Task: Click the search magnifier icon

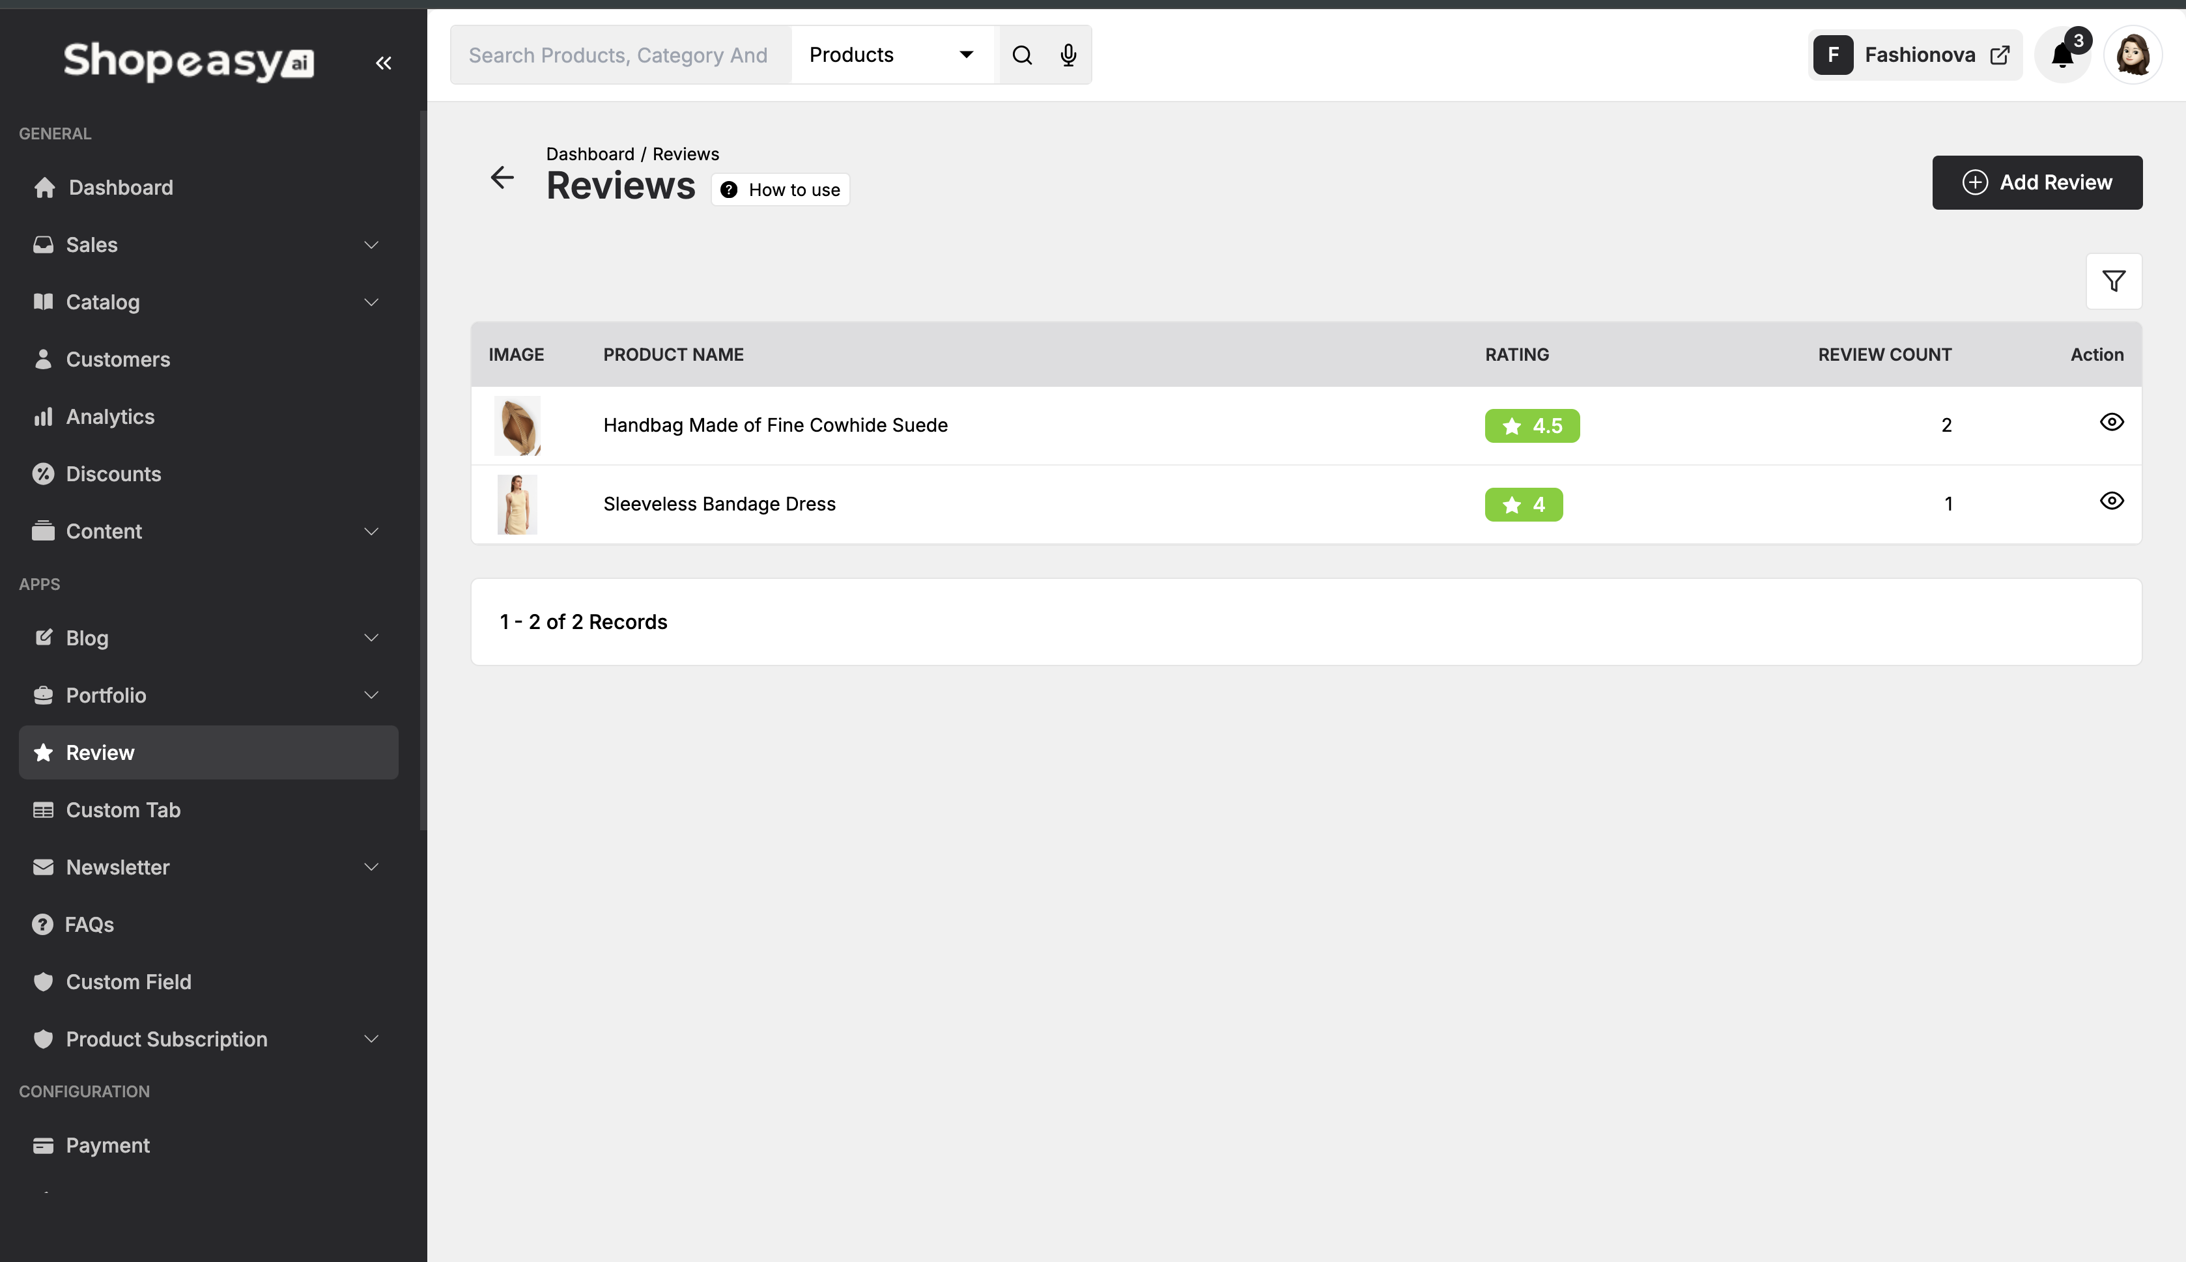Action: [1023, 55]
